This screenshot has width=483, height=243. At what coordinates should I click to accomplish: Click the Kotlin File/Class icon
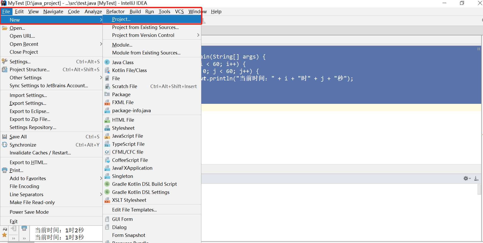107,70
